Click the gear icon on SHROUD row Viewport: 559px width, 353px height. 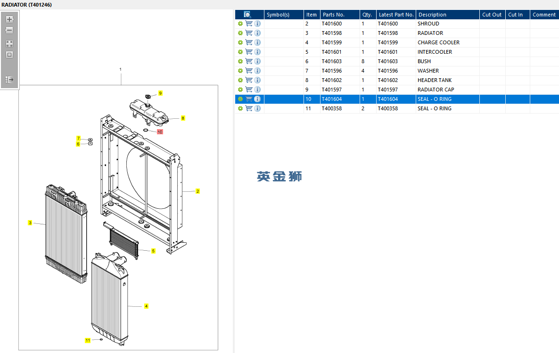click(240, 24)
